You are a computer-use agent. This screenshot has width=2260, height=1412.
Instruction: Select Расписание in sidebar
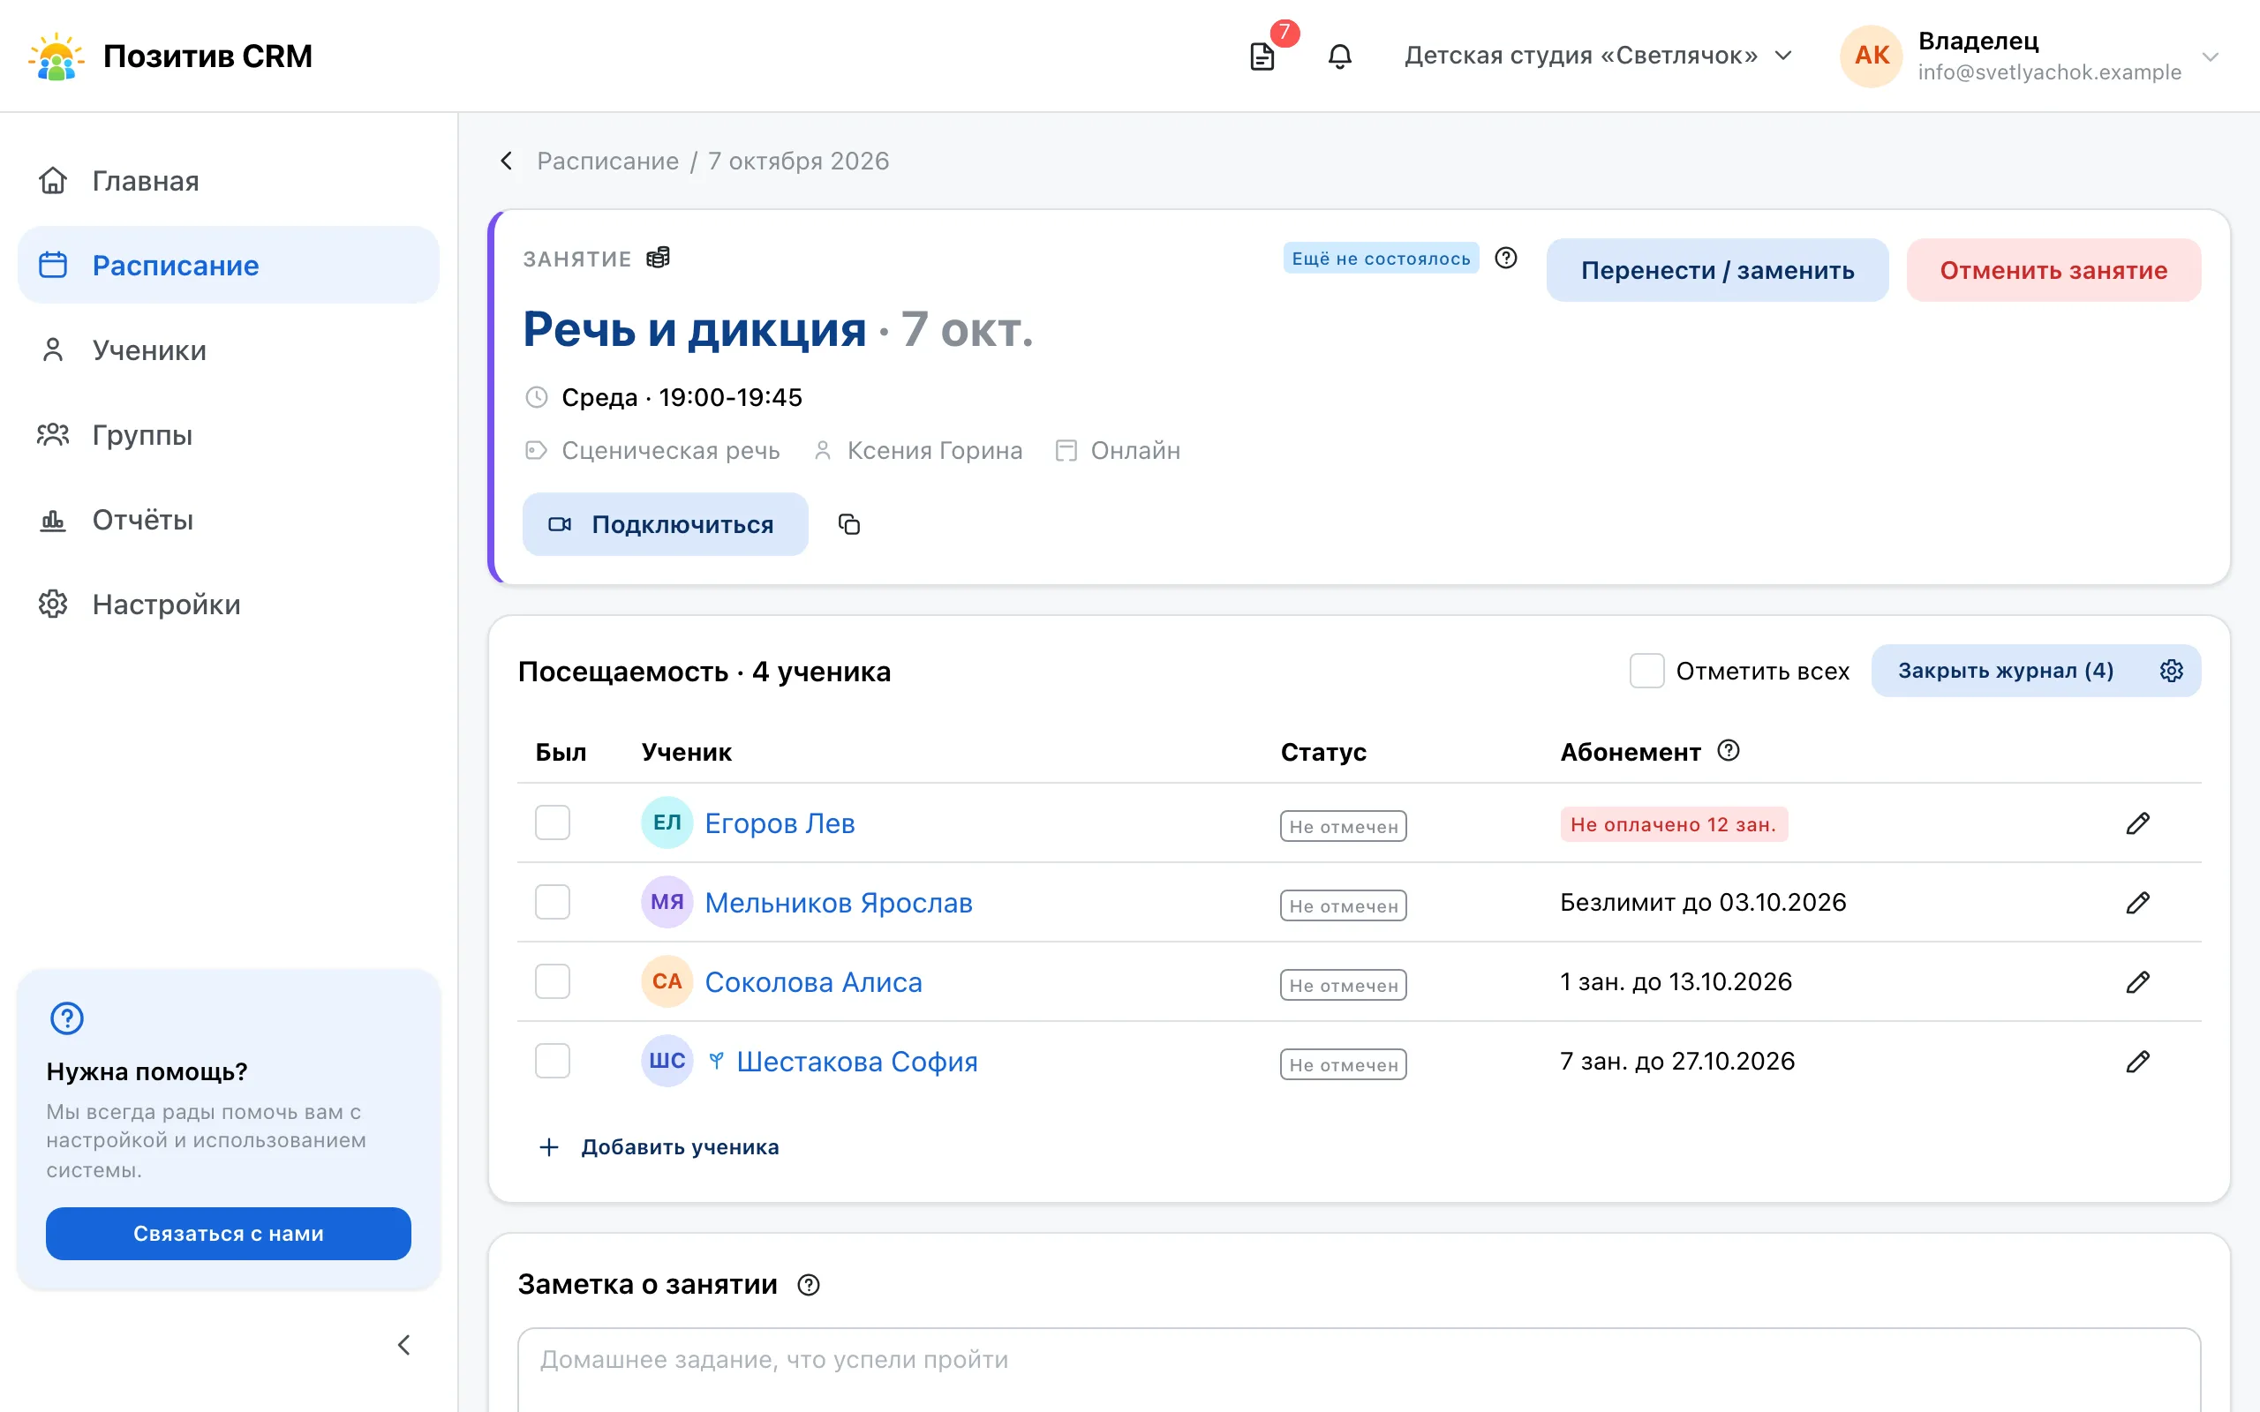(x=229, y=266)
